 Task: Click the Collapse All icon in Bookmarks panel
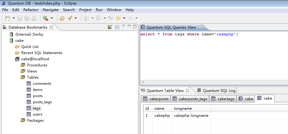(x=117, y=27)
